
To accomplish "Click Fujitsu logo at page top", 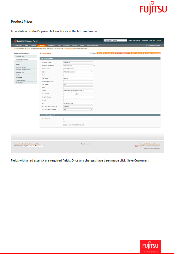I will (153, 8).
